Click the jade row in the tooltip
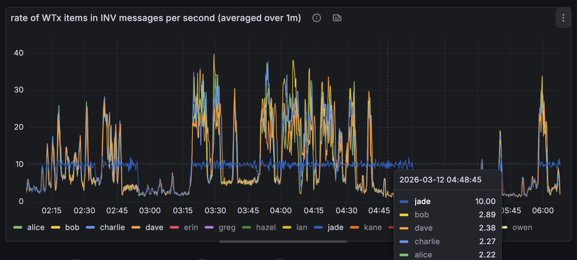The image size is (577, 260). point(447,201)
